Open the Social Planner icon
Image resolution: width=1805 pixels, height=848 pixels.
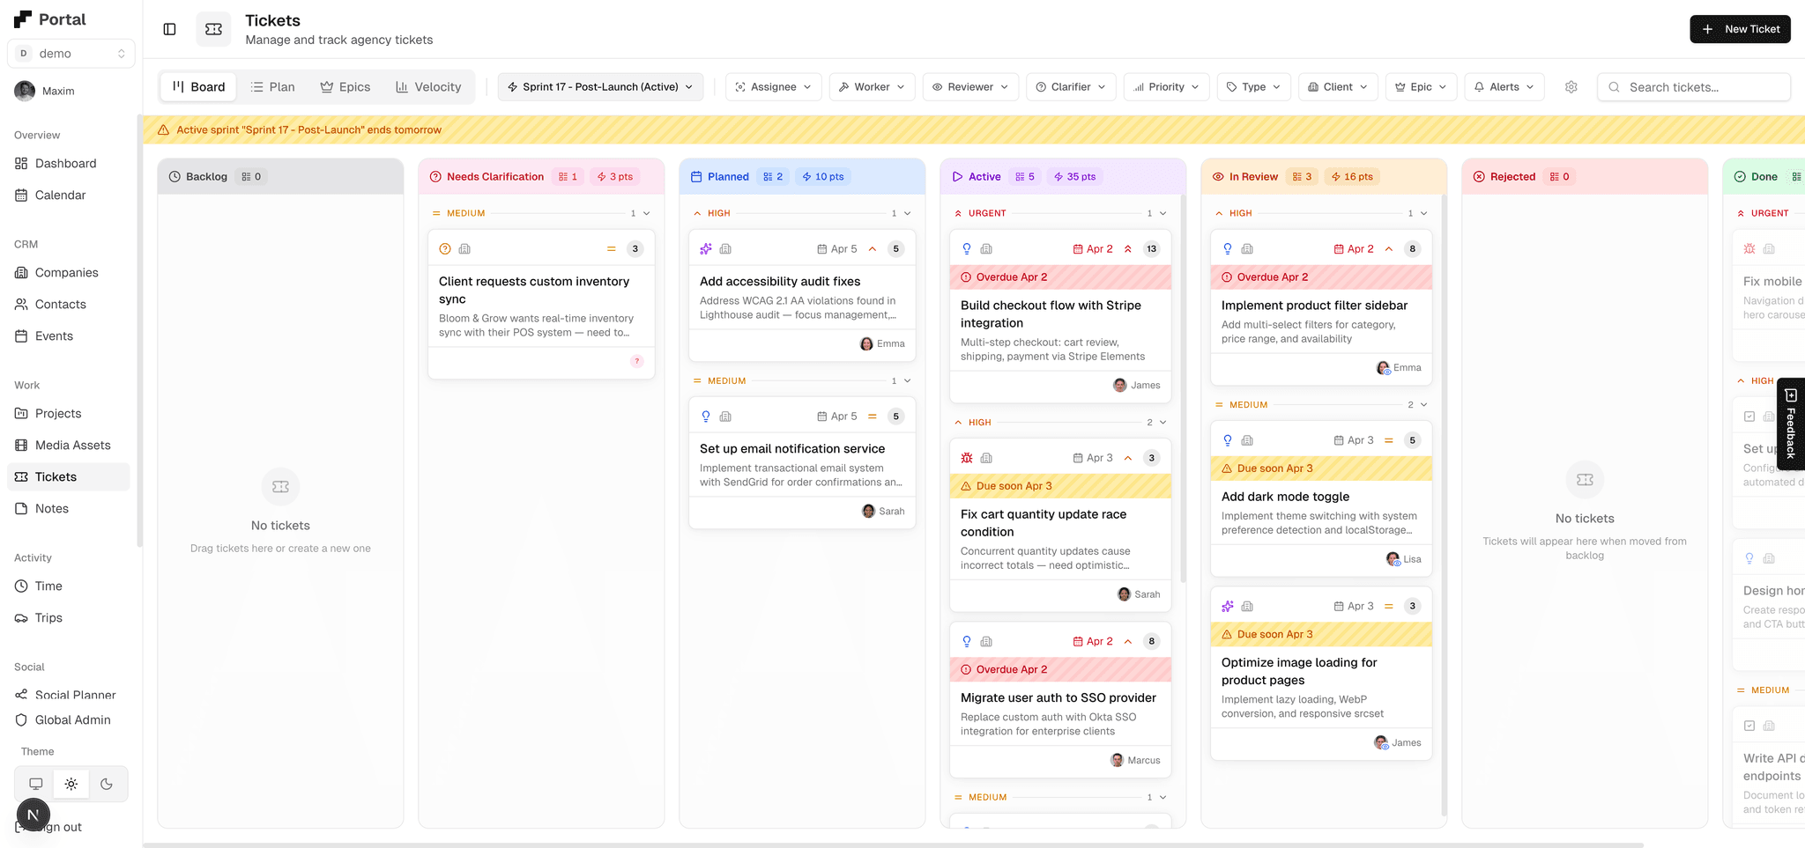(19, 695)
